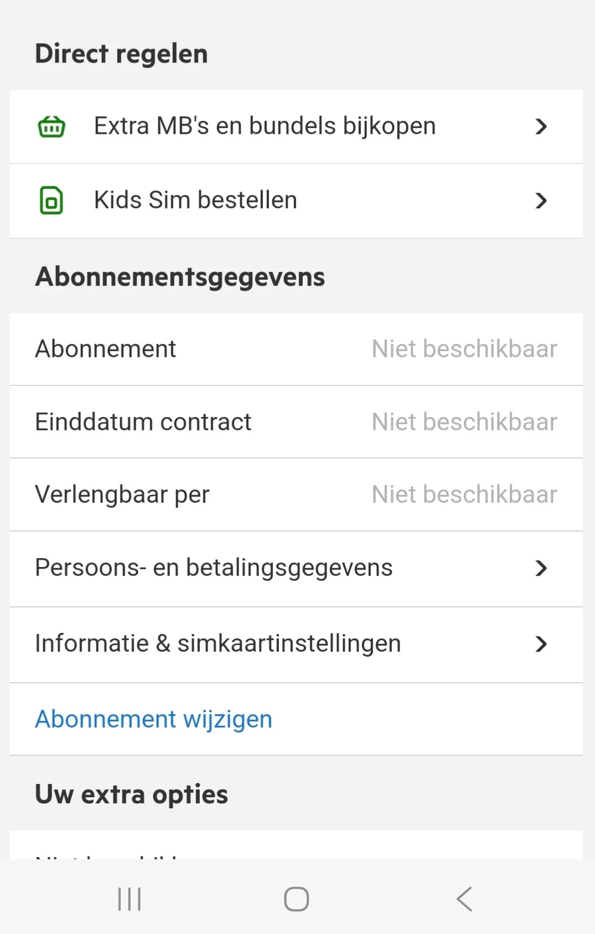
Task: Tap Niet beschikbaar value beside Einddatum contract
Action: 464,422
